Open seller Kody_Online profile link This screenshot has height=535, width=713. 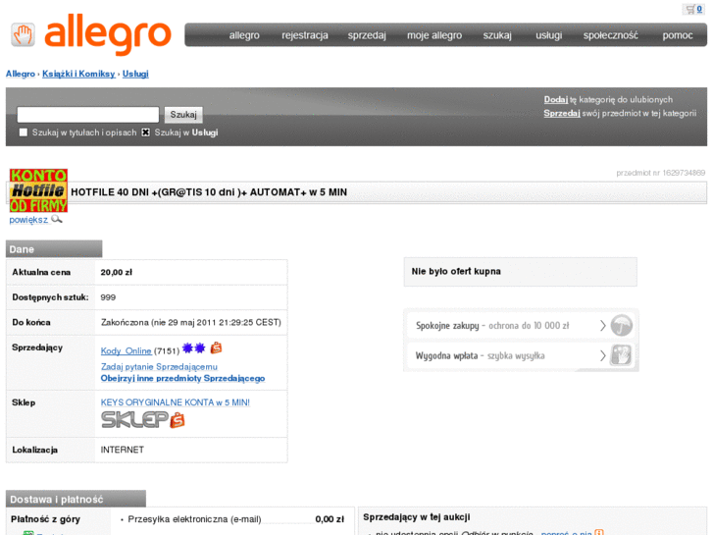tap(126, 350)
